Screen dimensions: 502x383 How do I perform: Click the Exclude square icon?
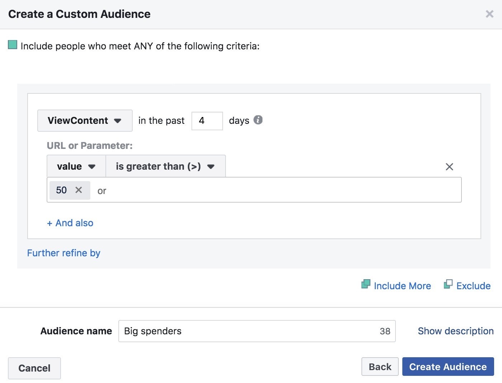pos(449,284)
